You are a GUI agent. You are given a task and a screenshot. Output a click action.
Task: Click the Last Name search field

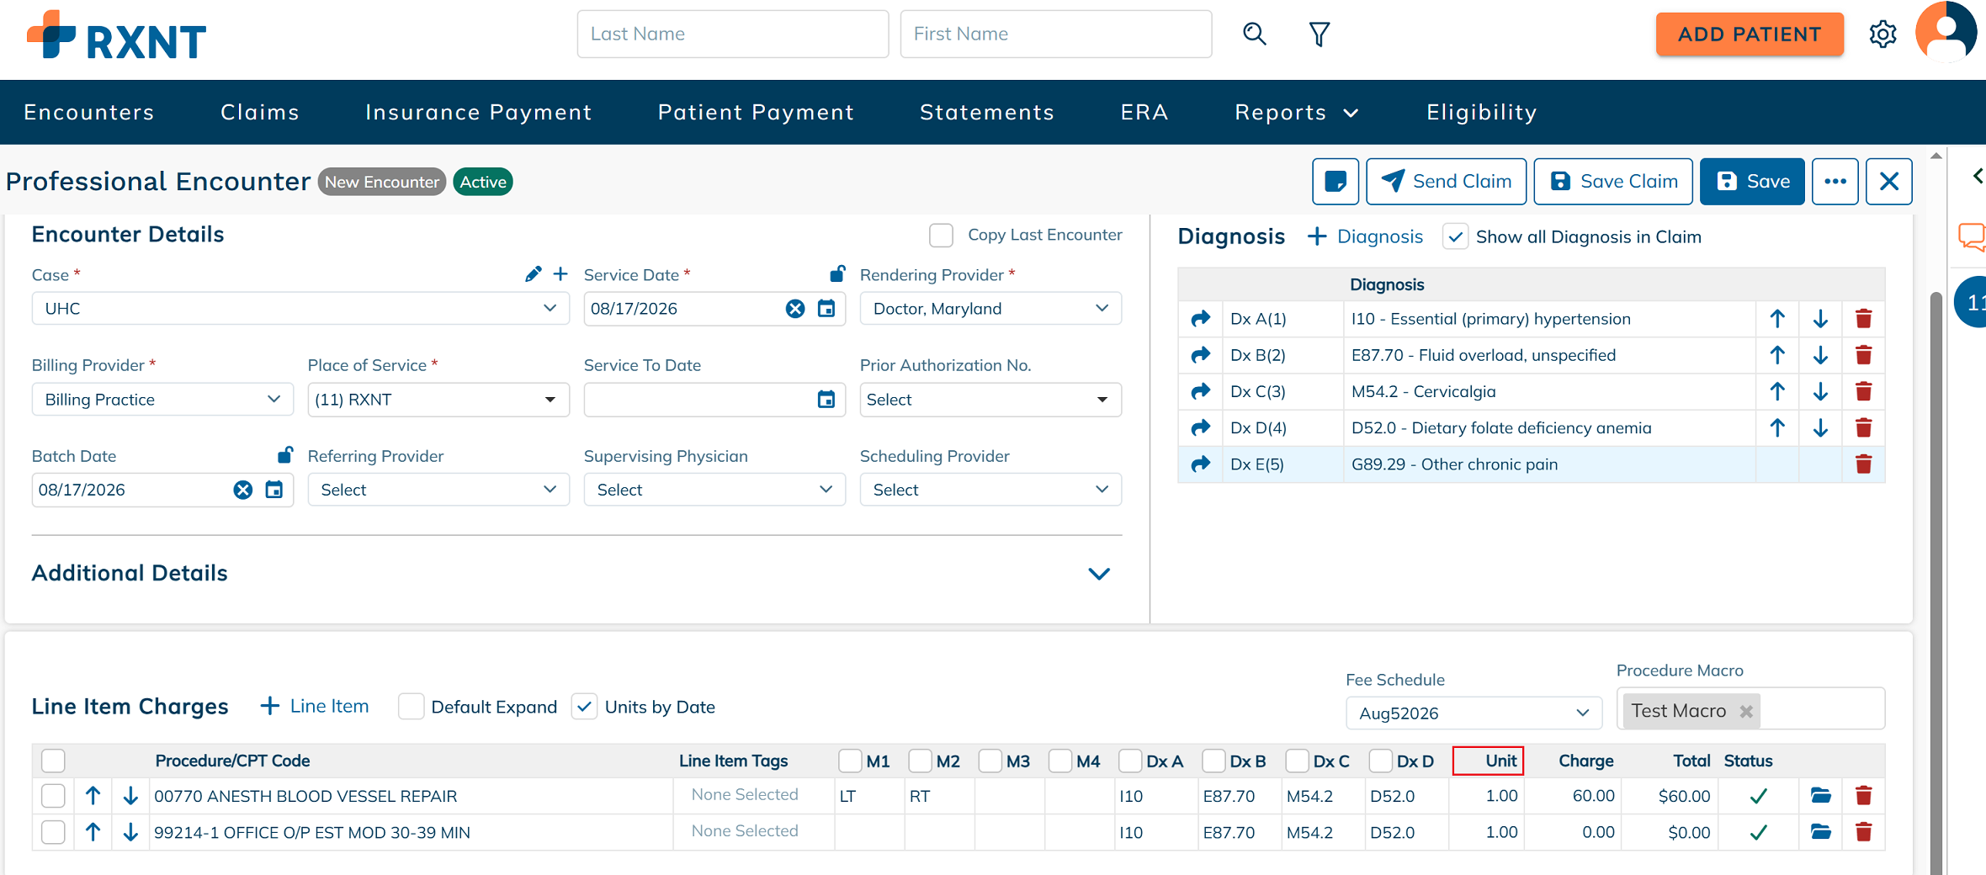[732, 34]
